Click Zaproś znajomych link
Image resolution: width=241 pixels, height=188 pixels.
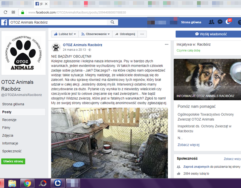click(x=196, y=167)
